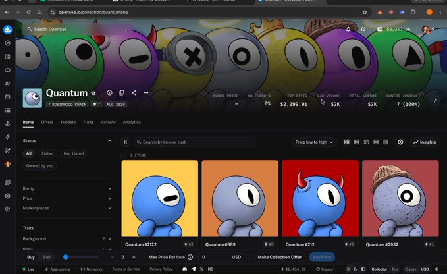
Task: Switch to Buy mode
Action: 31,257
